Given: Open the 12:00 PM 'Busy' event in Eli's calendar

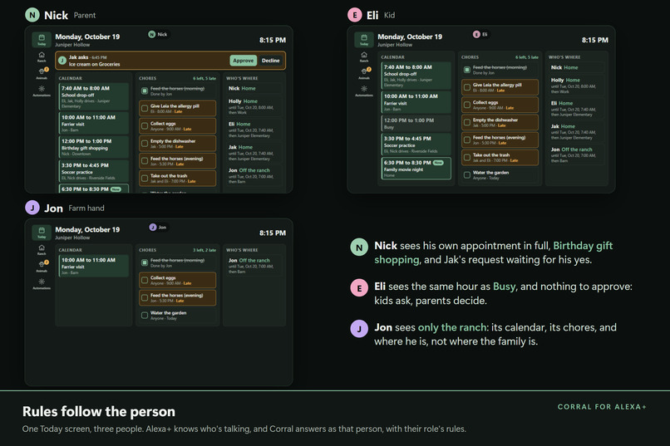Looking at the screenshot, I should (x=416, y=124).
